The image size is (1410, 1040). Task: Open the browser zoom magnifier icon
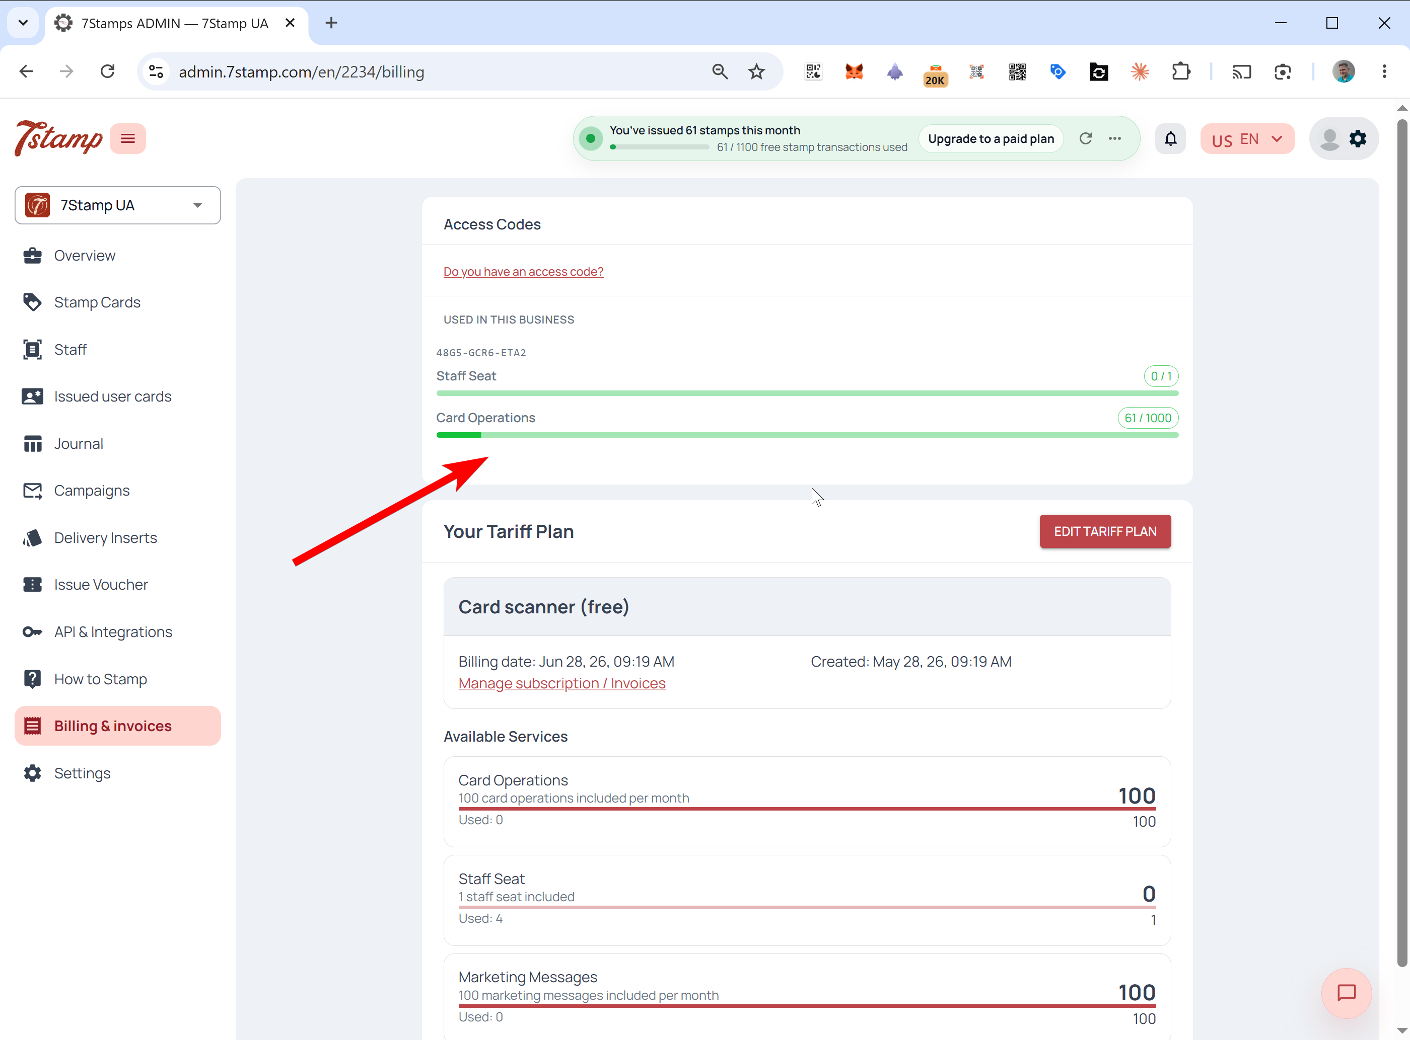coord(720,72)
